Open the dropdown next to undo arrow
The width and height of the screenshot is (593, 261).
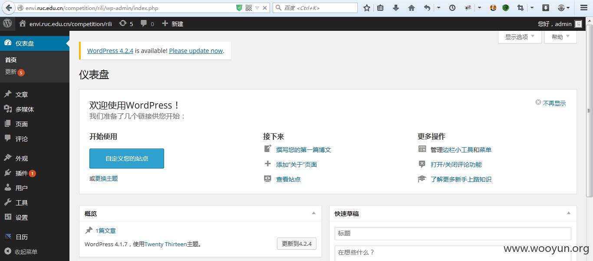coord(438,8)
